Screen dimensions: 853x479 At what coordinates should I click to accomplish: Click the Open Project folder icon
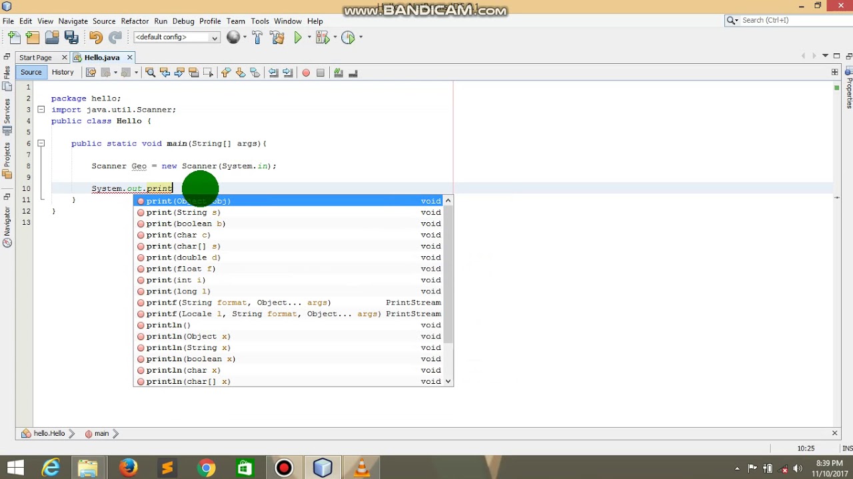coord(51,37)
